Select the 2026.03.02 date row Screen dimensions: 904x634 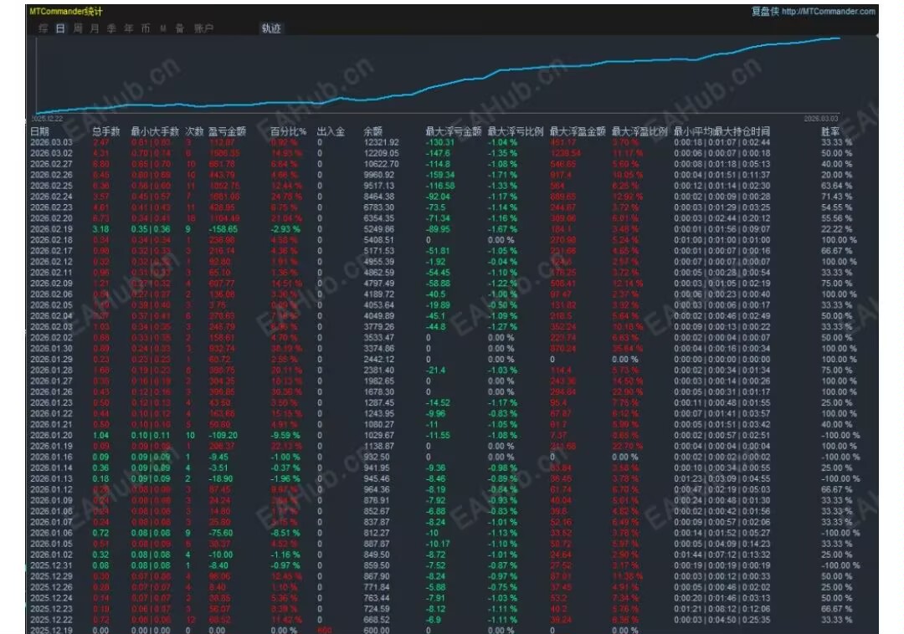[x=51, y=153]
